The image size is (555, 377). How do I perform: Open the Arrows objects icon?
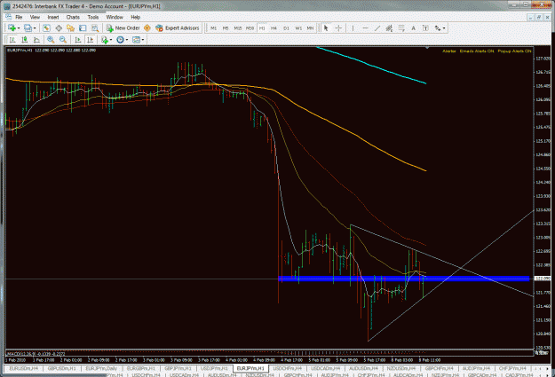(x=438, y=27)
